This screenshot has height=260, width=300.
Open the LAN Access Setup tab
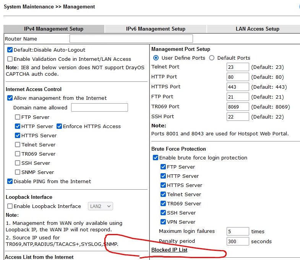click(x=257, y=29)
